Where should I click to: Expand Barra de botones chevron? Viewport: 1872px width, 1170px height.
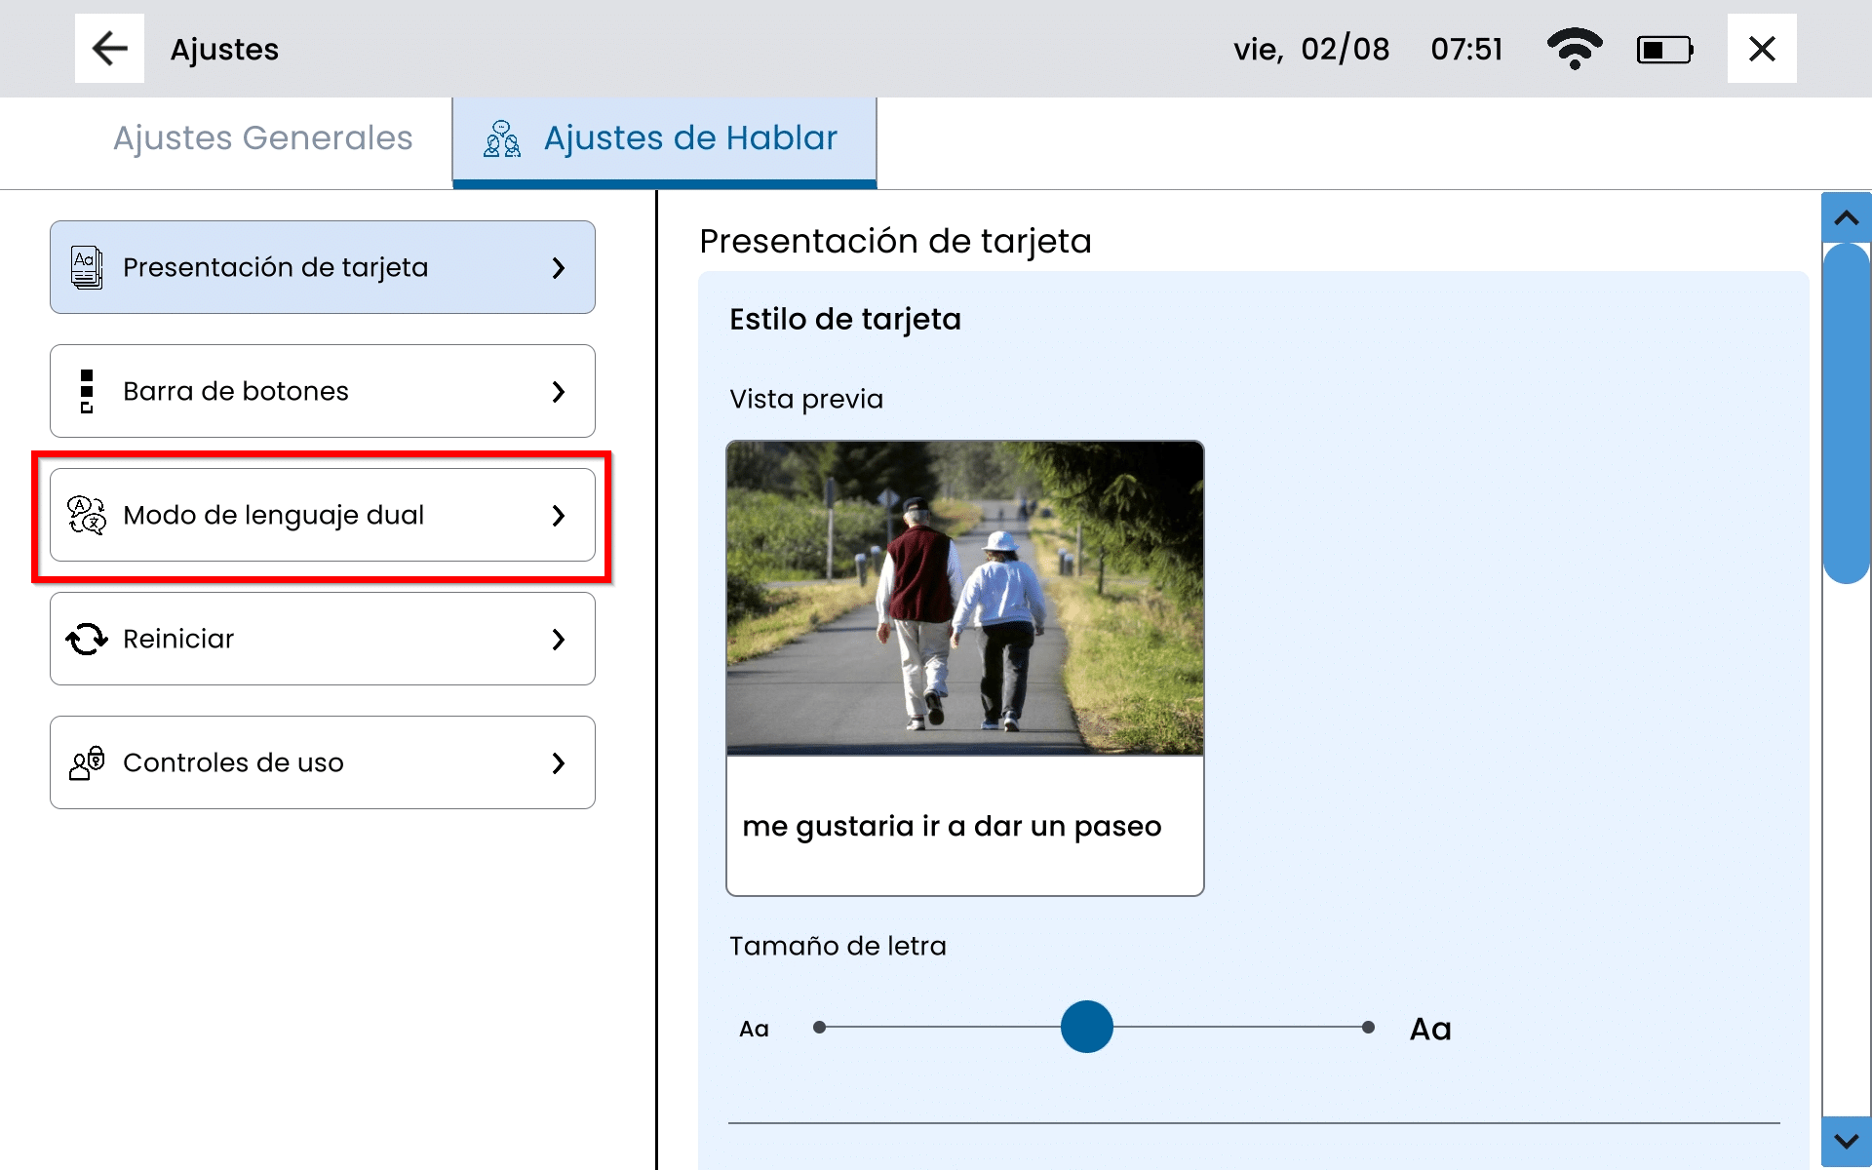558,391
